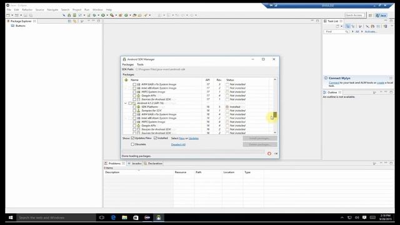Click the Install packages button
Screen dimensions: 400x225
coord(260,138)
